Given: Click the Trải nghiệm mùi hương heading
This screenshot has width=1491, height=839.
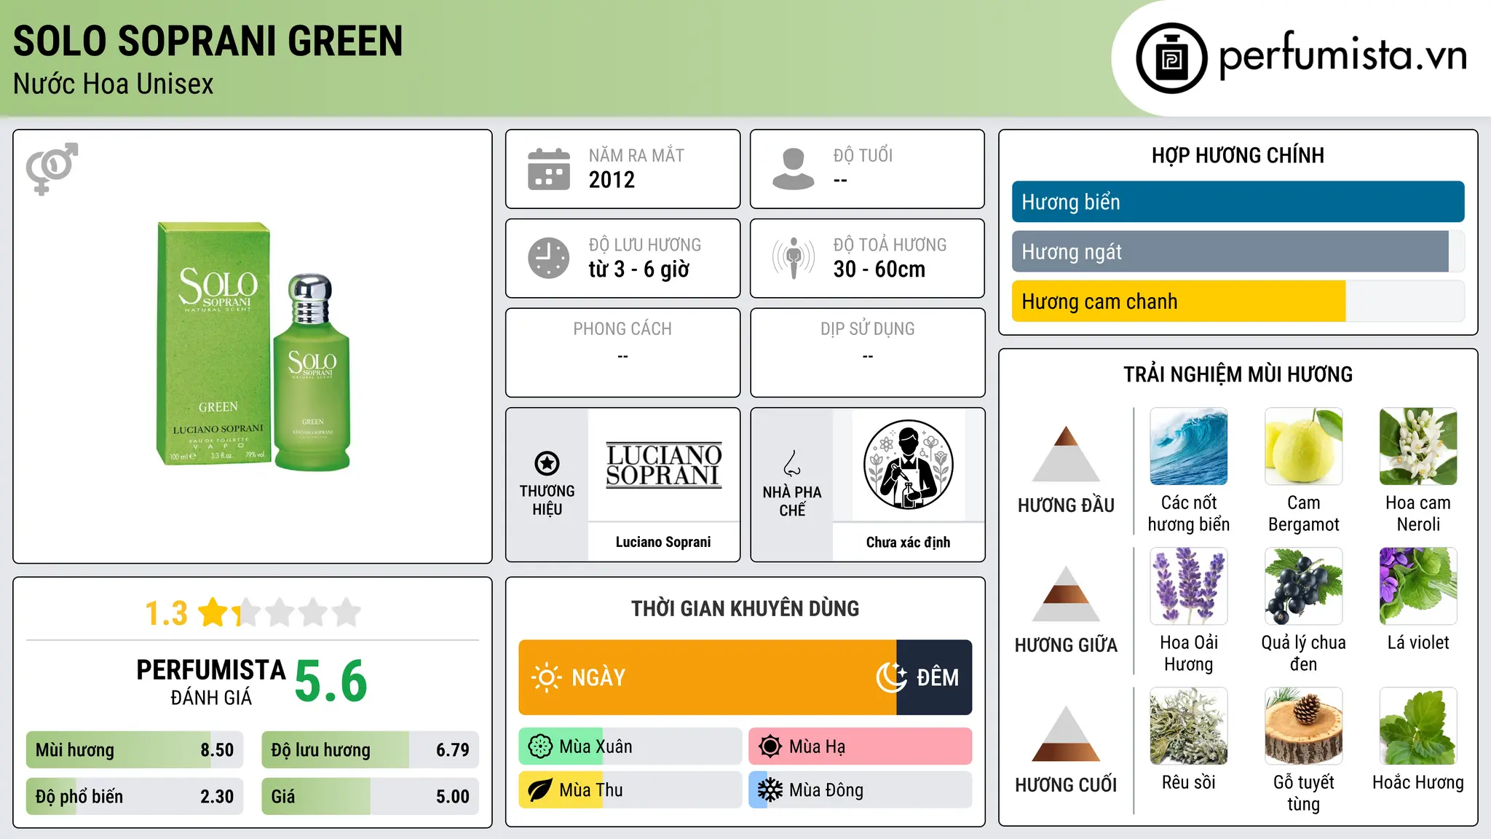Looking at the screenshot, I should point(1238,374).
